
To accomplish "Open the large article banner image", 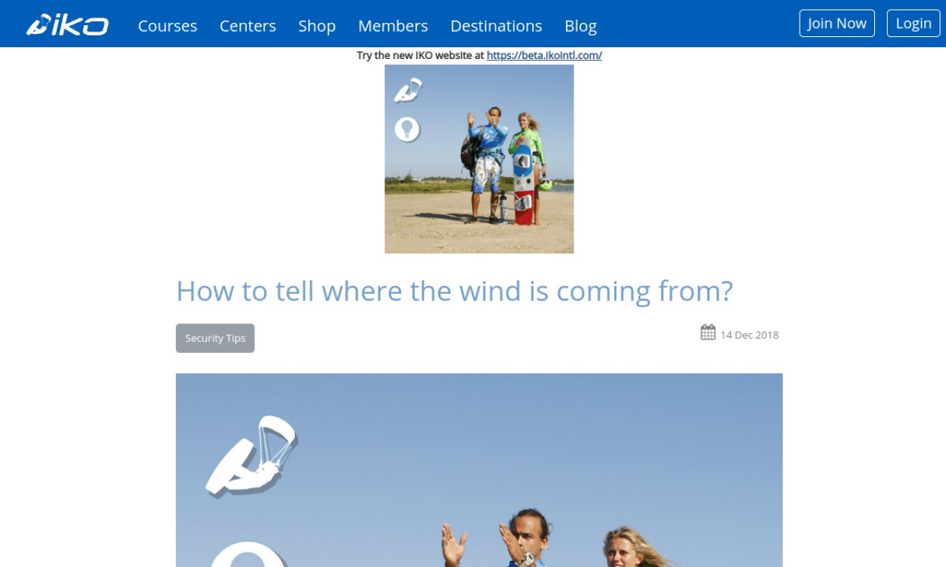I will [479, 470].
